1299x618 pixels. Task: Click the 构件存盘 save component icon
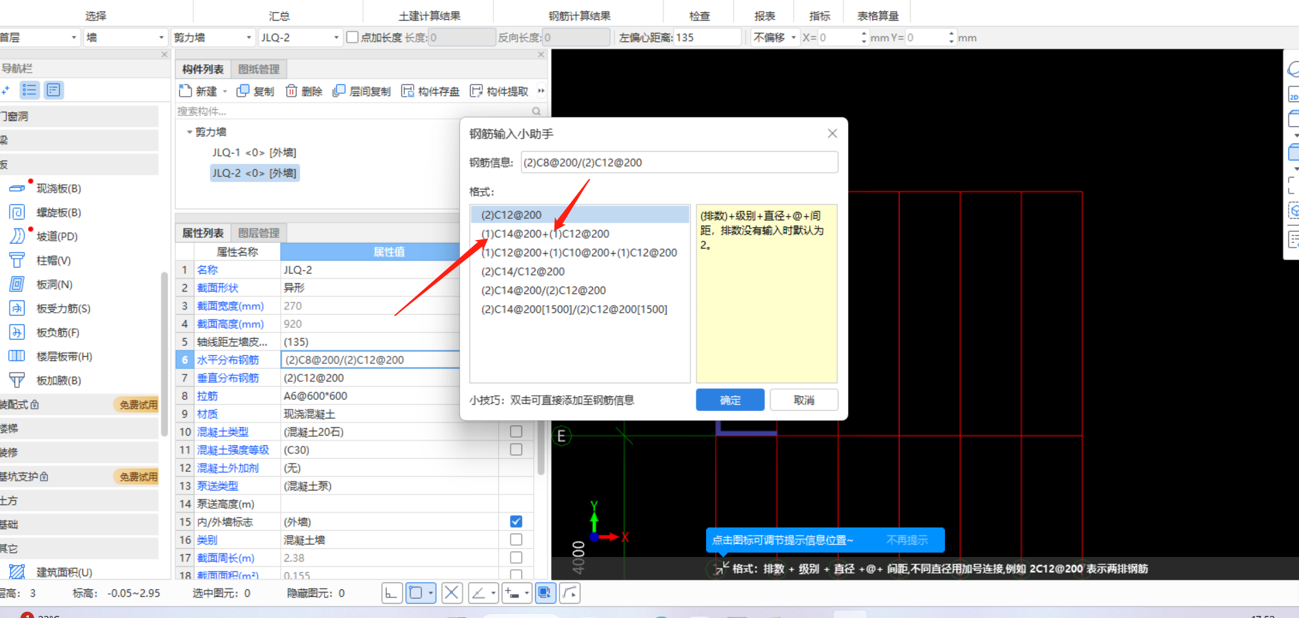click(408, 91)
